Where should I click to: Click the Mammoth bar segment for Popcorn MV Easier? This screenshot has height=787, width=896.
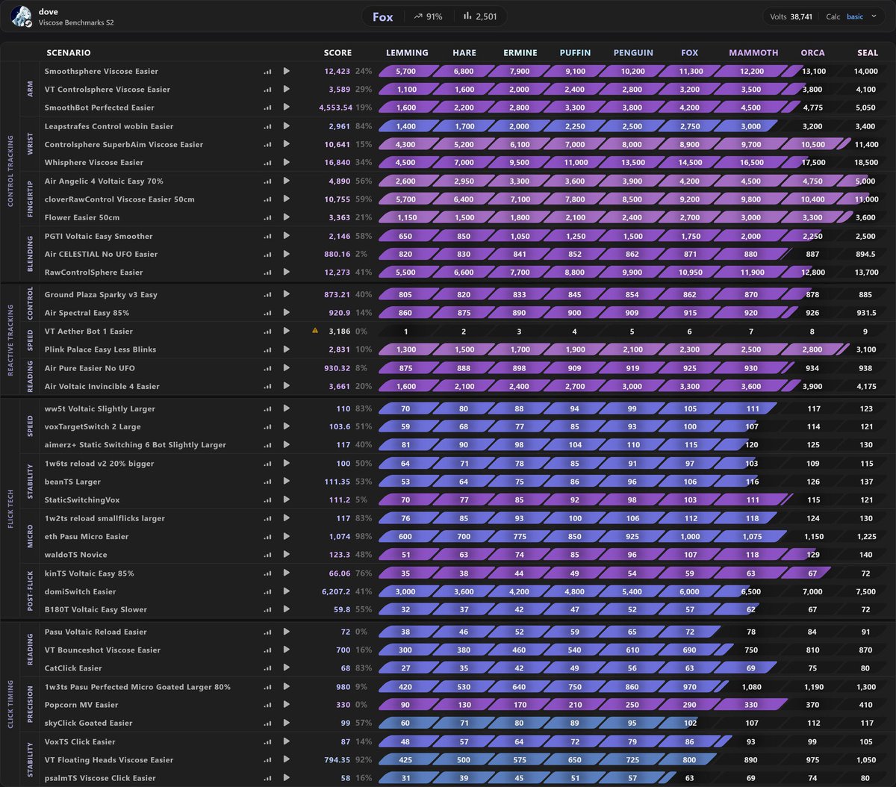coord(750,705)
